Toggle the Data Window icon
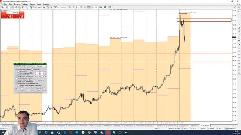 click(16, 7)
